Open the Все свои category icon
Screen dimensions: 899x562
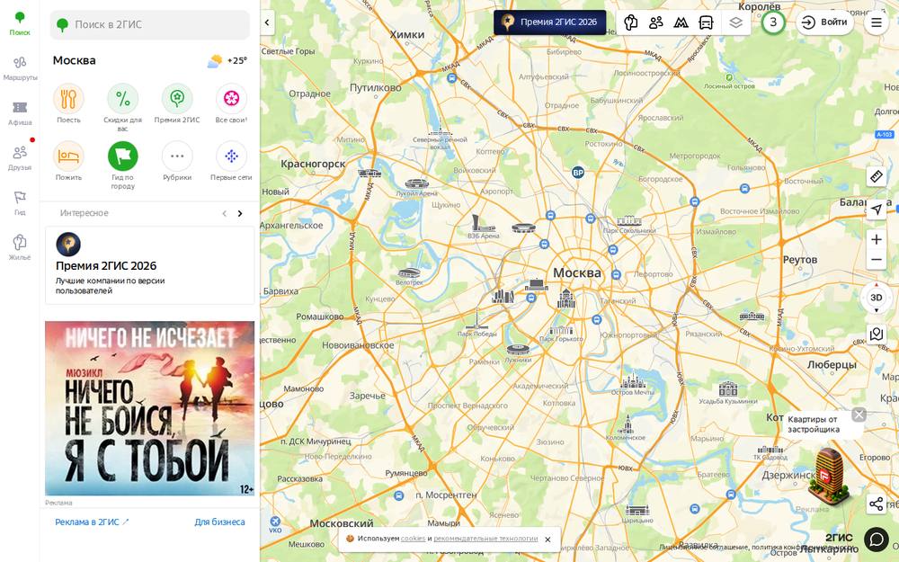(231, 103)
